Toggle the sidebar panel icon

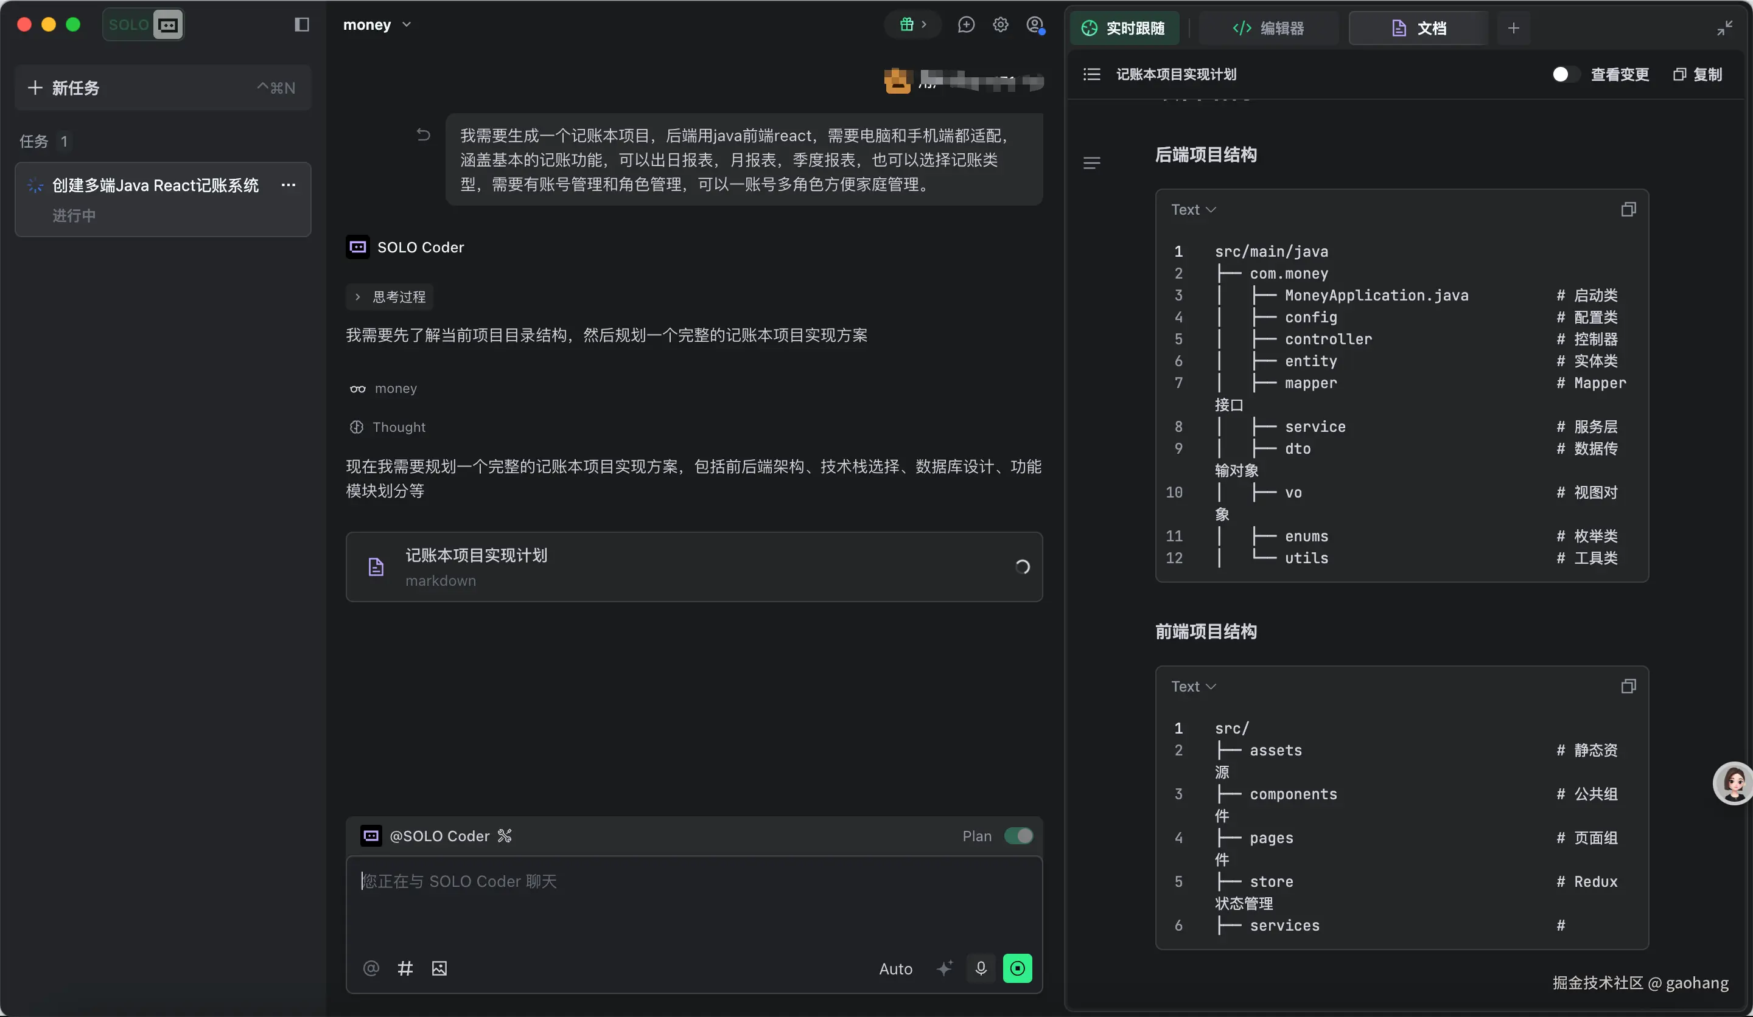point(301,25)
